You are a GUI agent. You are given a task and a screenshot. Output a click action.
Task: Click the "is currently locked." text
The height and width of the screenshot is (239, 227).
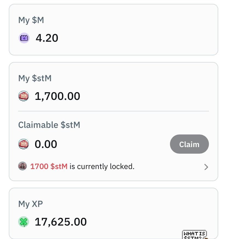(102, 166)
